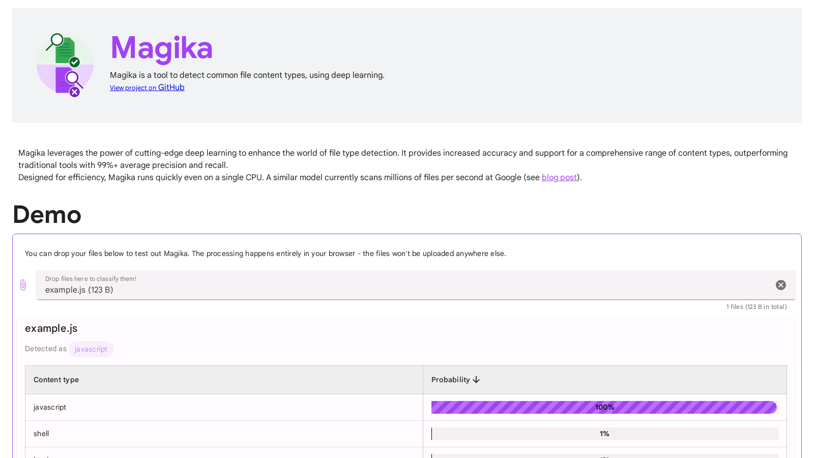Click the file drop input field
This screenshot has width=814, height=458.
[x=402, y=285]
